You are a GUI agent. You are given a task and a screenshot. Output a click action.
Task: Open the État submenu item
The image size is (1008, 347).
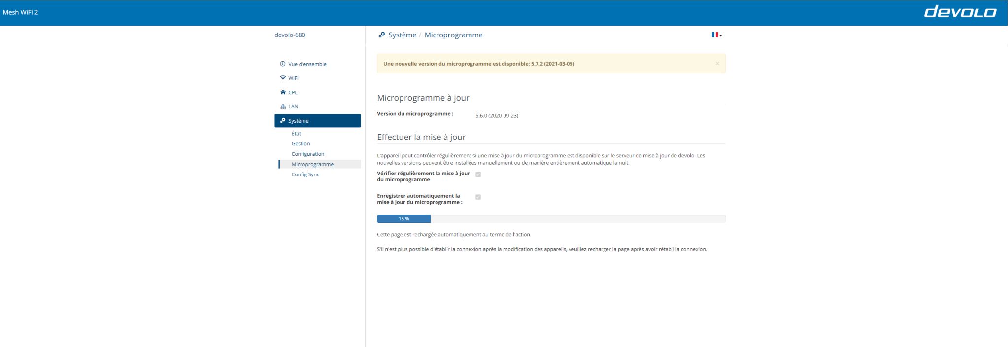click(x=296, y=134)
